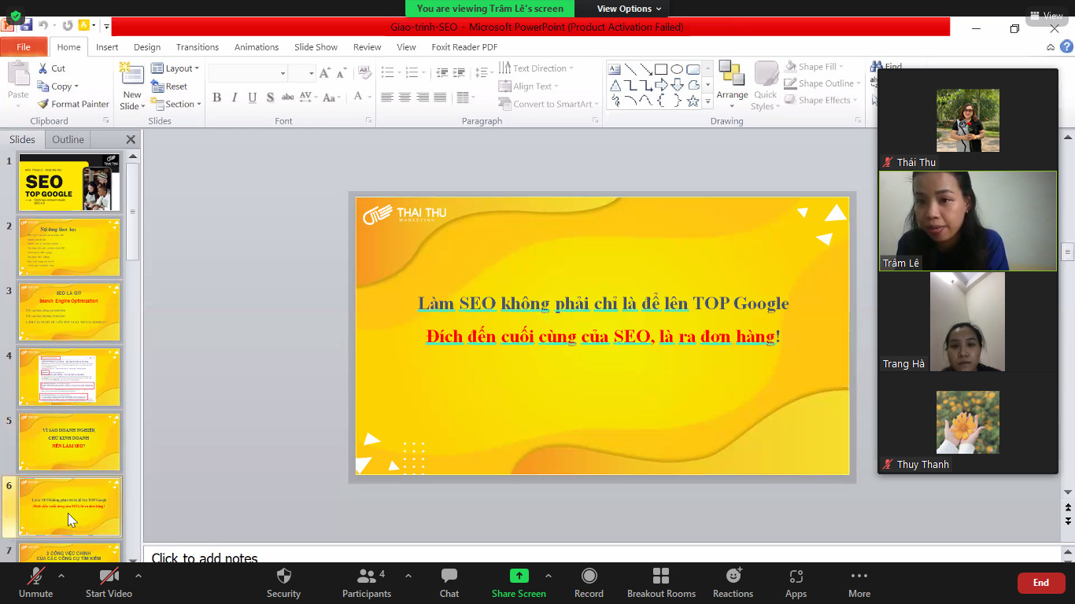Viewport: 1075px width, 604px height.
Task: Switch to the Insert ribbon tab
Action: point(107,47)
